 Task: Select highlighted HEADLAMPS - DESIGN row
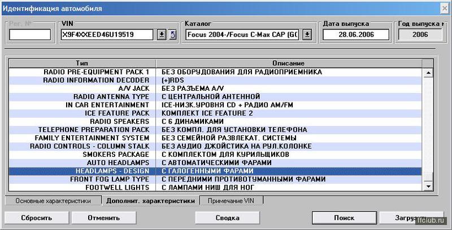(x=215, y=171)
